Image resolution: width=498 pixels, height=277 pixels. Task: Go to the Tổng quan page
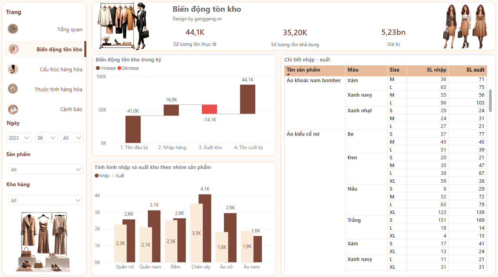tap(70, 30)
